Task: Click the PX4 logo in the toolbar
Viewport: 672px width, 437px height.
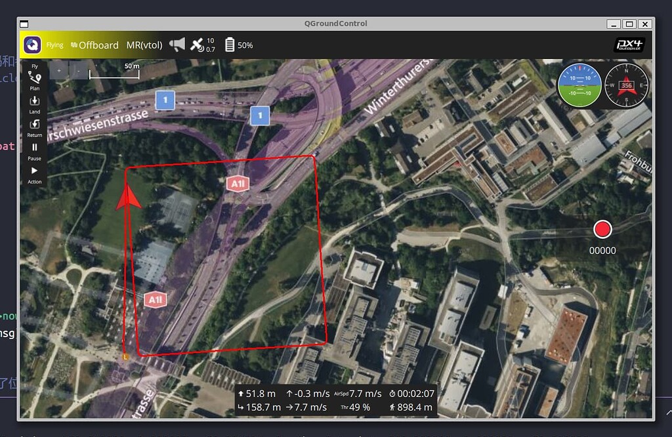Action: [x=631, y=45]
